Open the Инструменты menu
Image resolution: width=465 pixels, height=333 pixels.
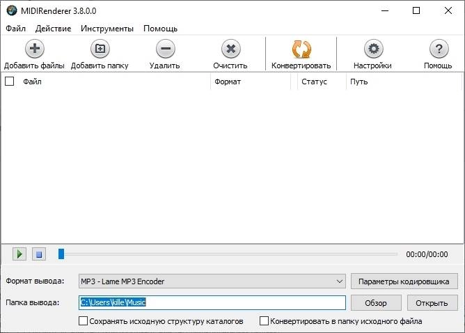[107, 29]
